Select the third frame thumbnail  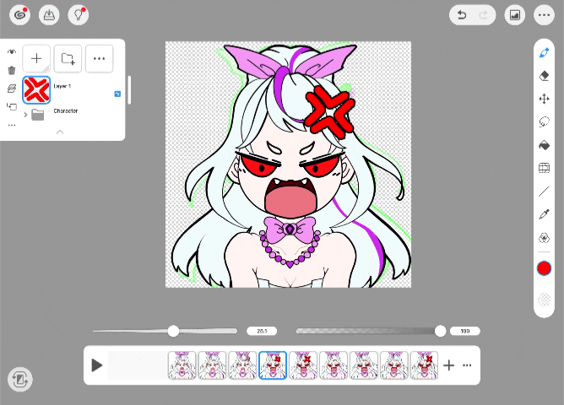pos(242,365)
